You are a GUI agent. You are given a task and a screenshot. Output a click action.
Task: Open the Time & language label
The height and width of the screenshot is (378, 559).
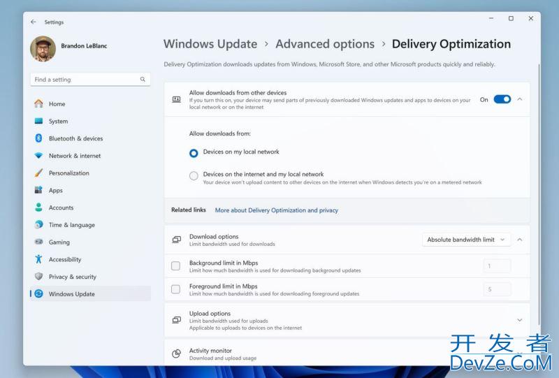(72, 225)
